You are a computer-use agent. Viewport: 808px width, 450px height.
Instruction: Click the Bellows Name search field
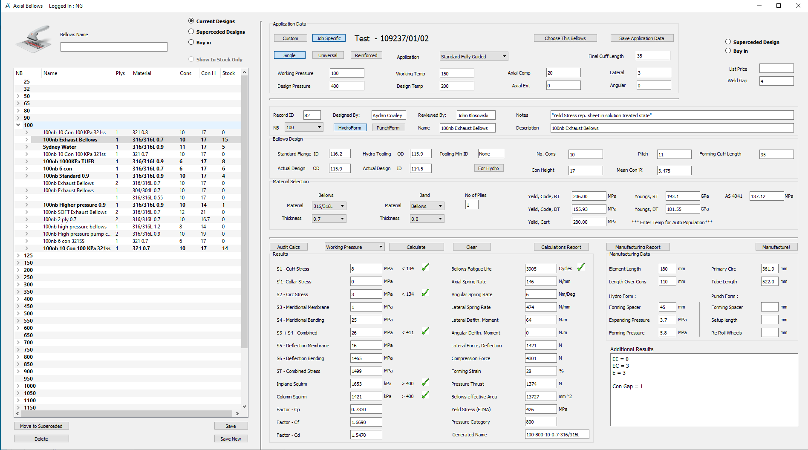point(114,47)
